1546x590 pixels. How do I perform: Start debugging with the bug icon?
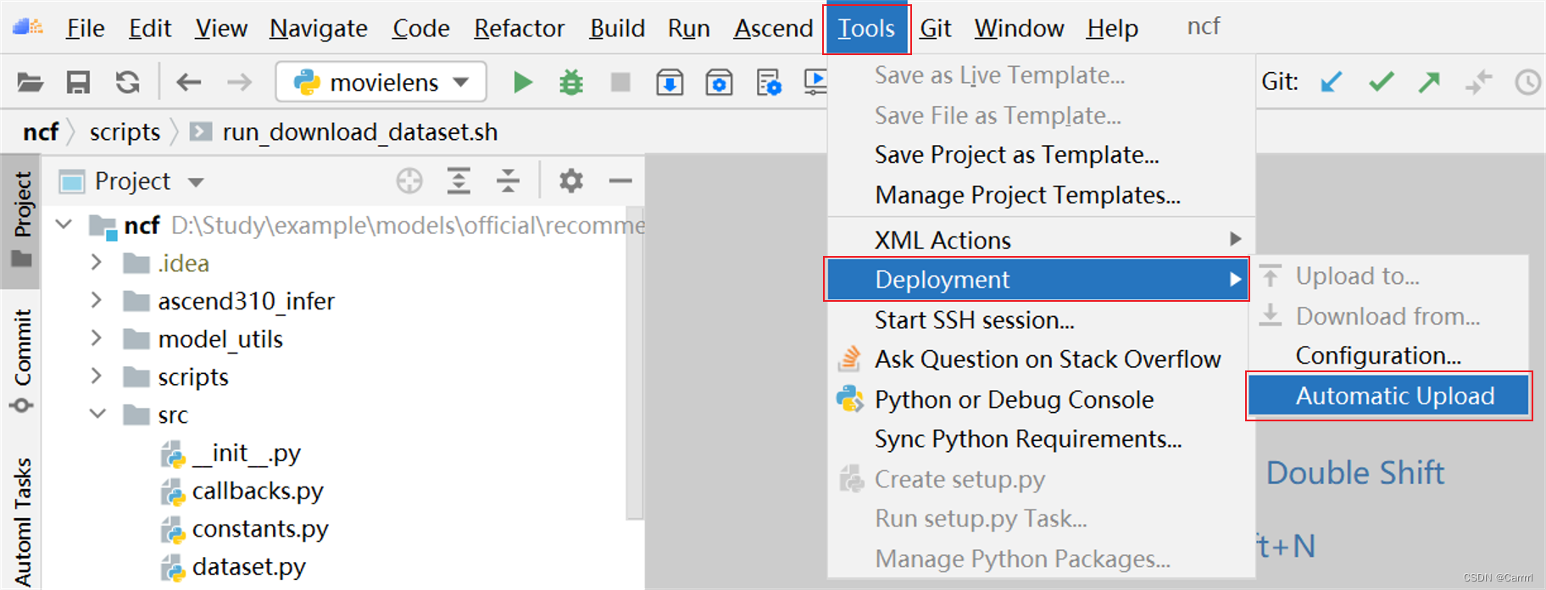(571, 82)
